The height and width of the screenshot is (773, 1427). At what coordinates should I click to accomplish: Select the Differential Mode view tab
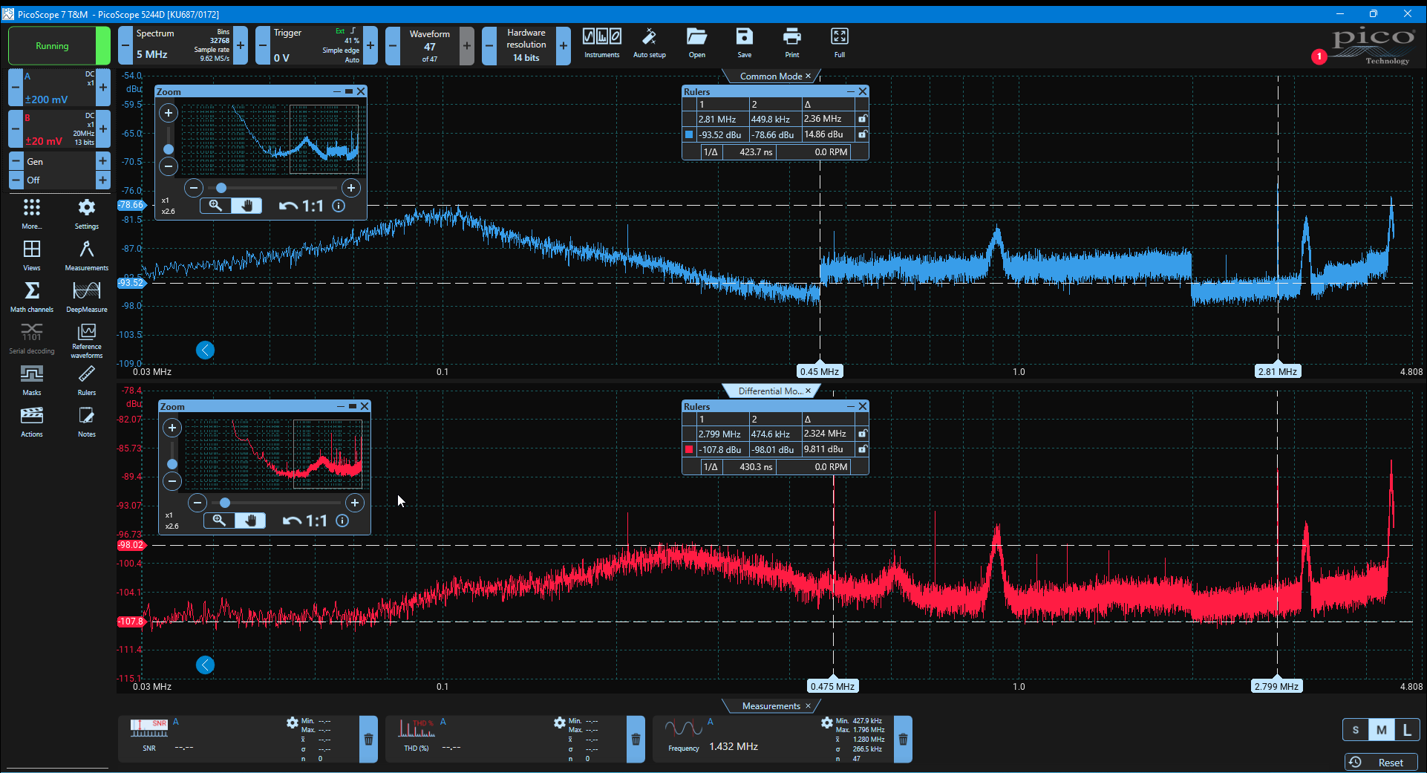point(769,391)
